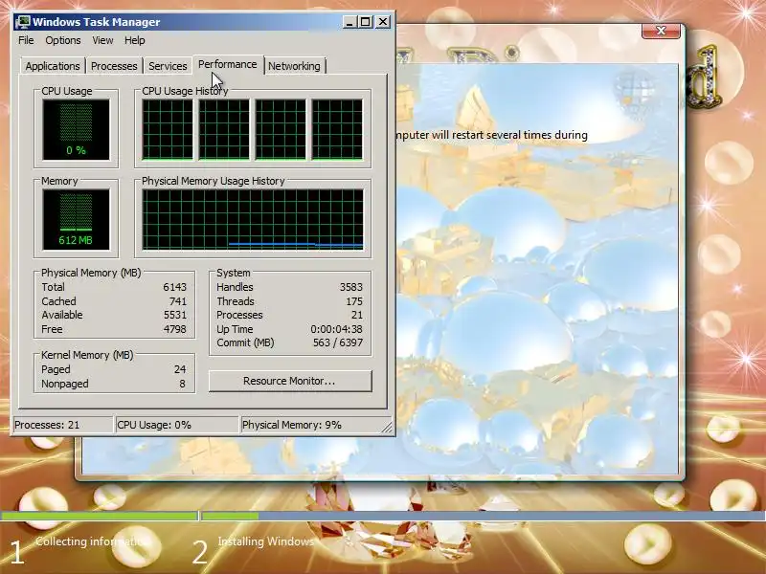The image size is (766, 574).
Task: Click the Handles value 3583
Action: click(350, 287)
